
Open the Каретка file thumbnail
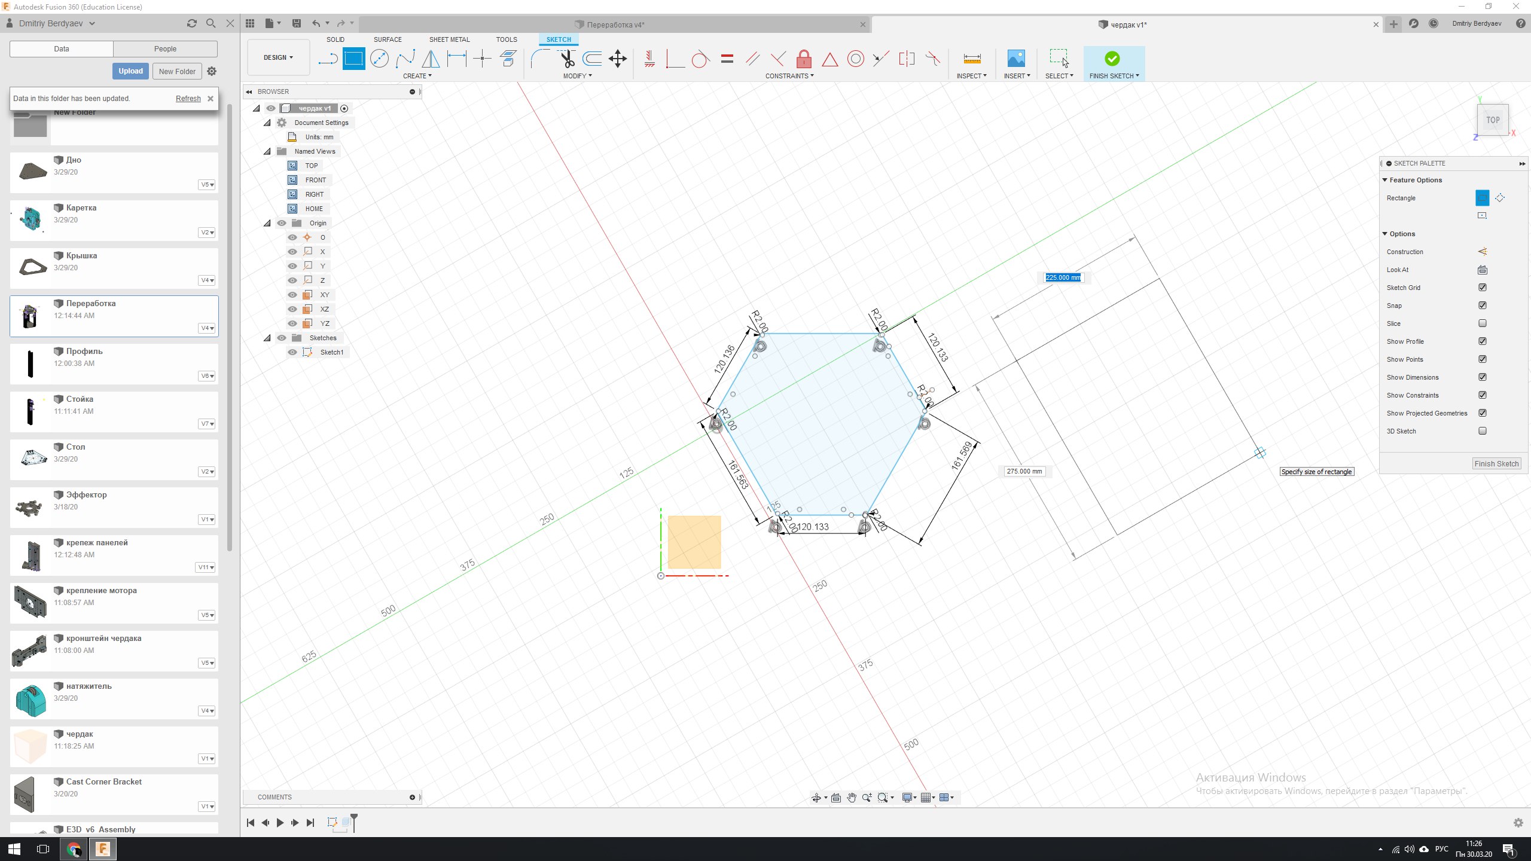31,220
